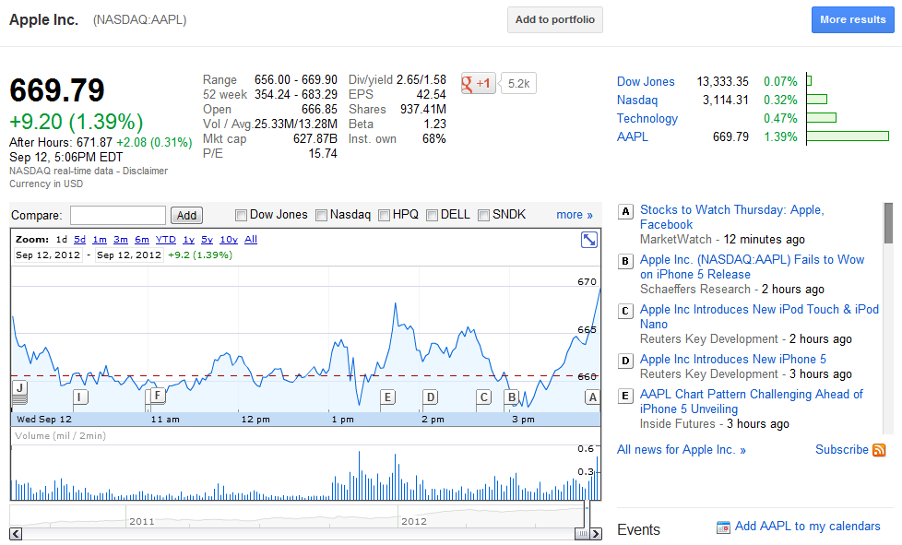Set chart zoom to YTD
Viewport: 902px width, 545px height.
(166, 239)
